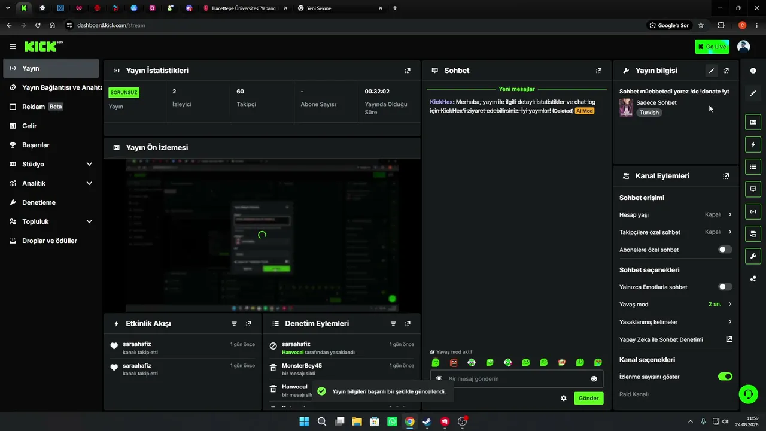Insert the first green emote in quick row

coord(436,363)
